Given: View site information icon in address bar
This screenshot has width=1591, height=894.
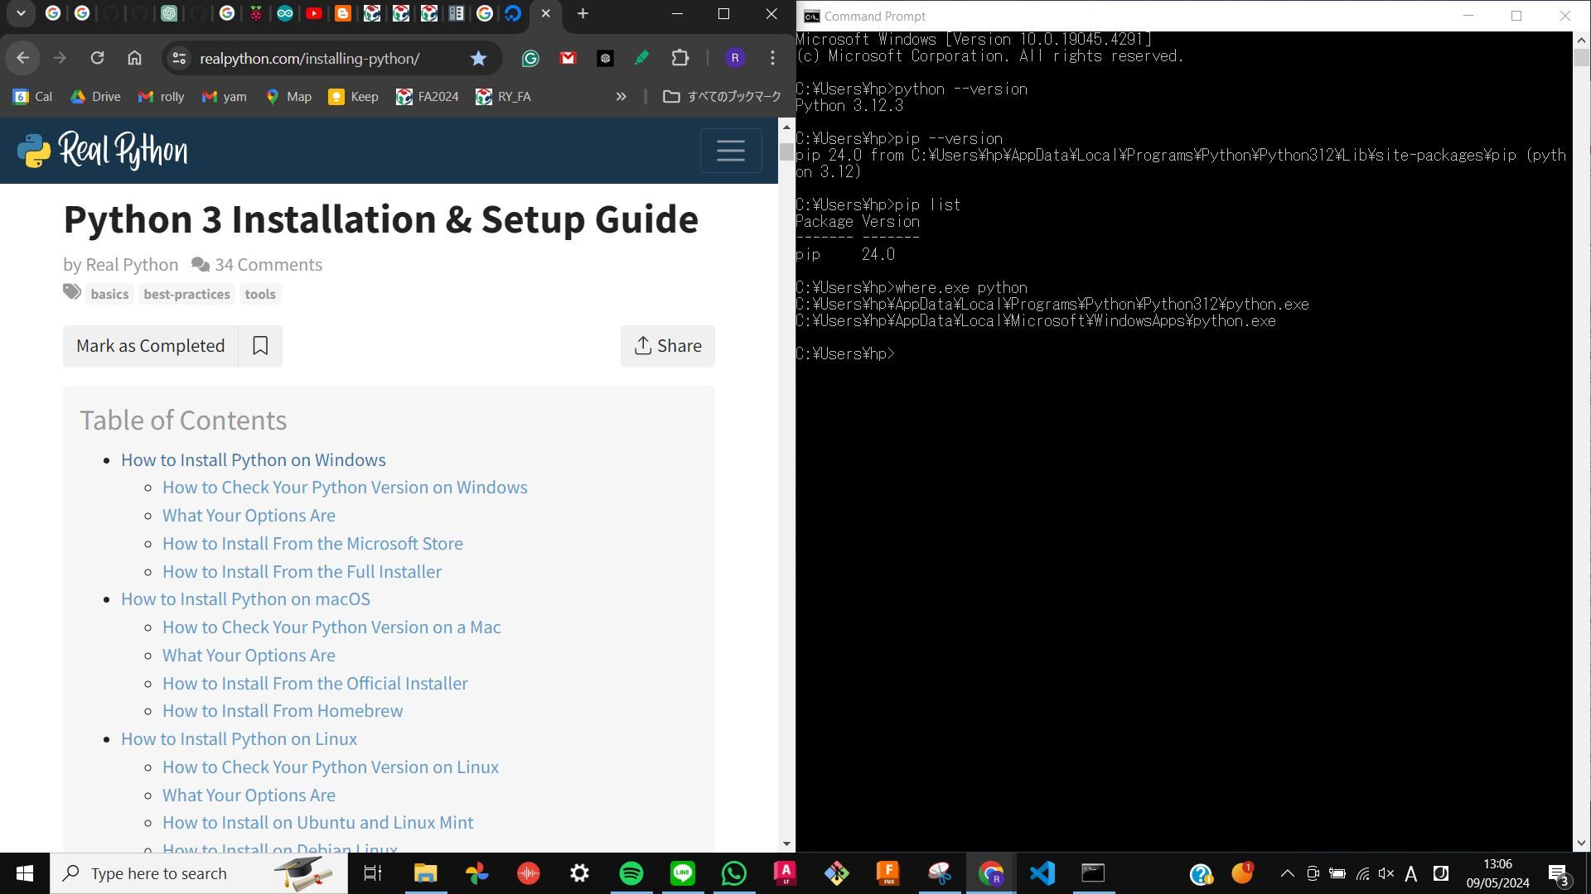Looking at the screenshot, I should pos(178,58).
